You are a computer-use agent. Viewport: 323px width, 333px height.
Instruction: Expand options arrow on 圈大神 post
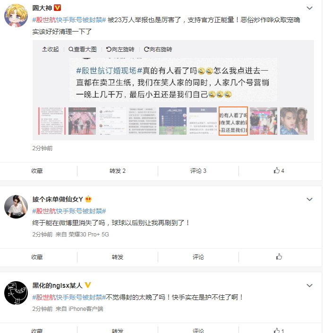(309, 8)
